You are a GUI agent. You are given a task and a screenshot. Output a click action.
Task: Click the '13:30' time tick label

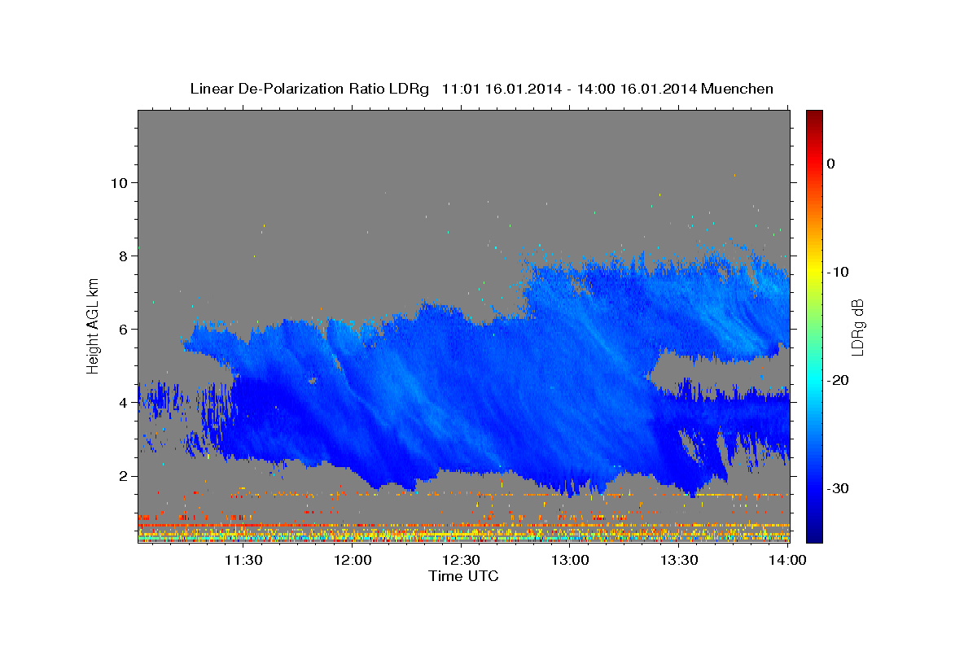pos(678,560)
